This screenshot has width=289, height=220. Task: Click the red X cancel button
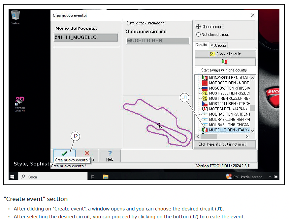(x=87, y=153)
